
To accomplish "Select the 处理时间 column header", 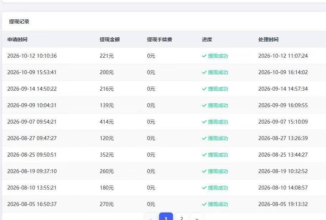I will pyautogui.click(x=268, y=39).
